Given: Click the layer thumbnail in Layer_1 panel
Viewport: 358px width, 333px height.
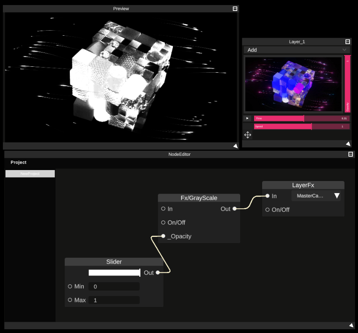Looking at the screenshot, I should coord(293,84).
